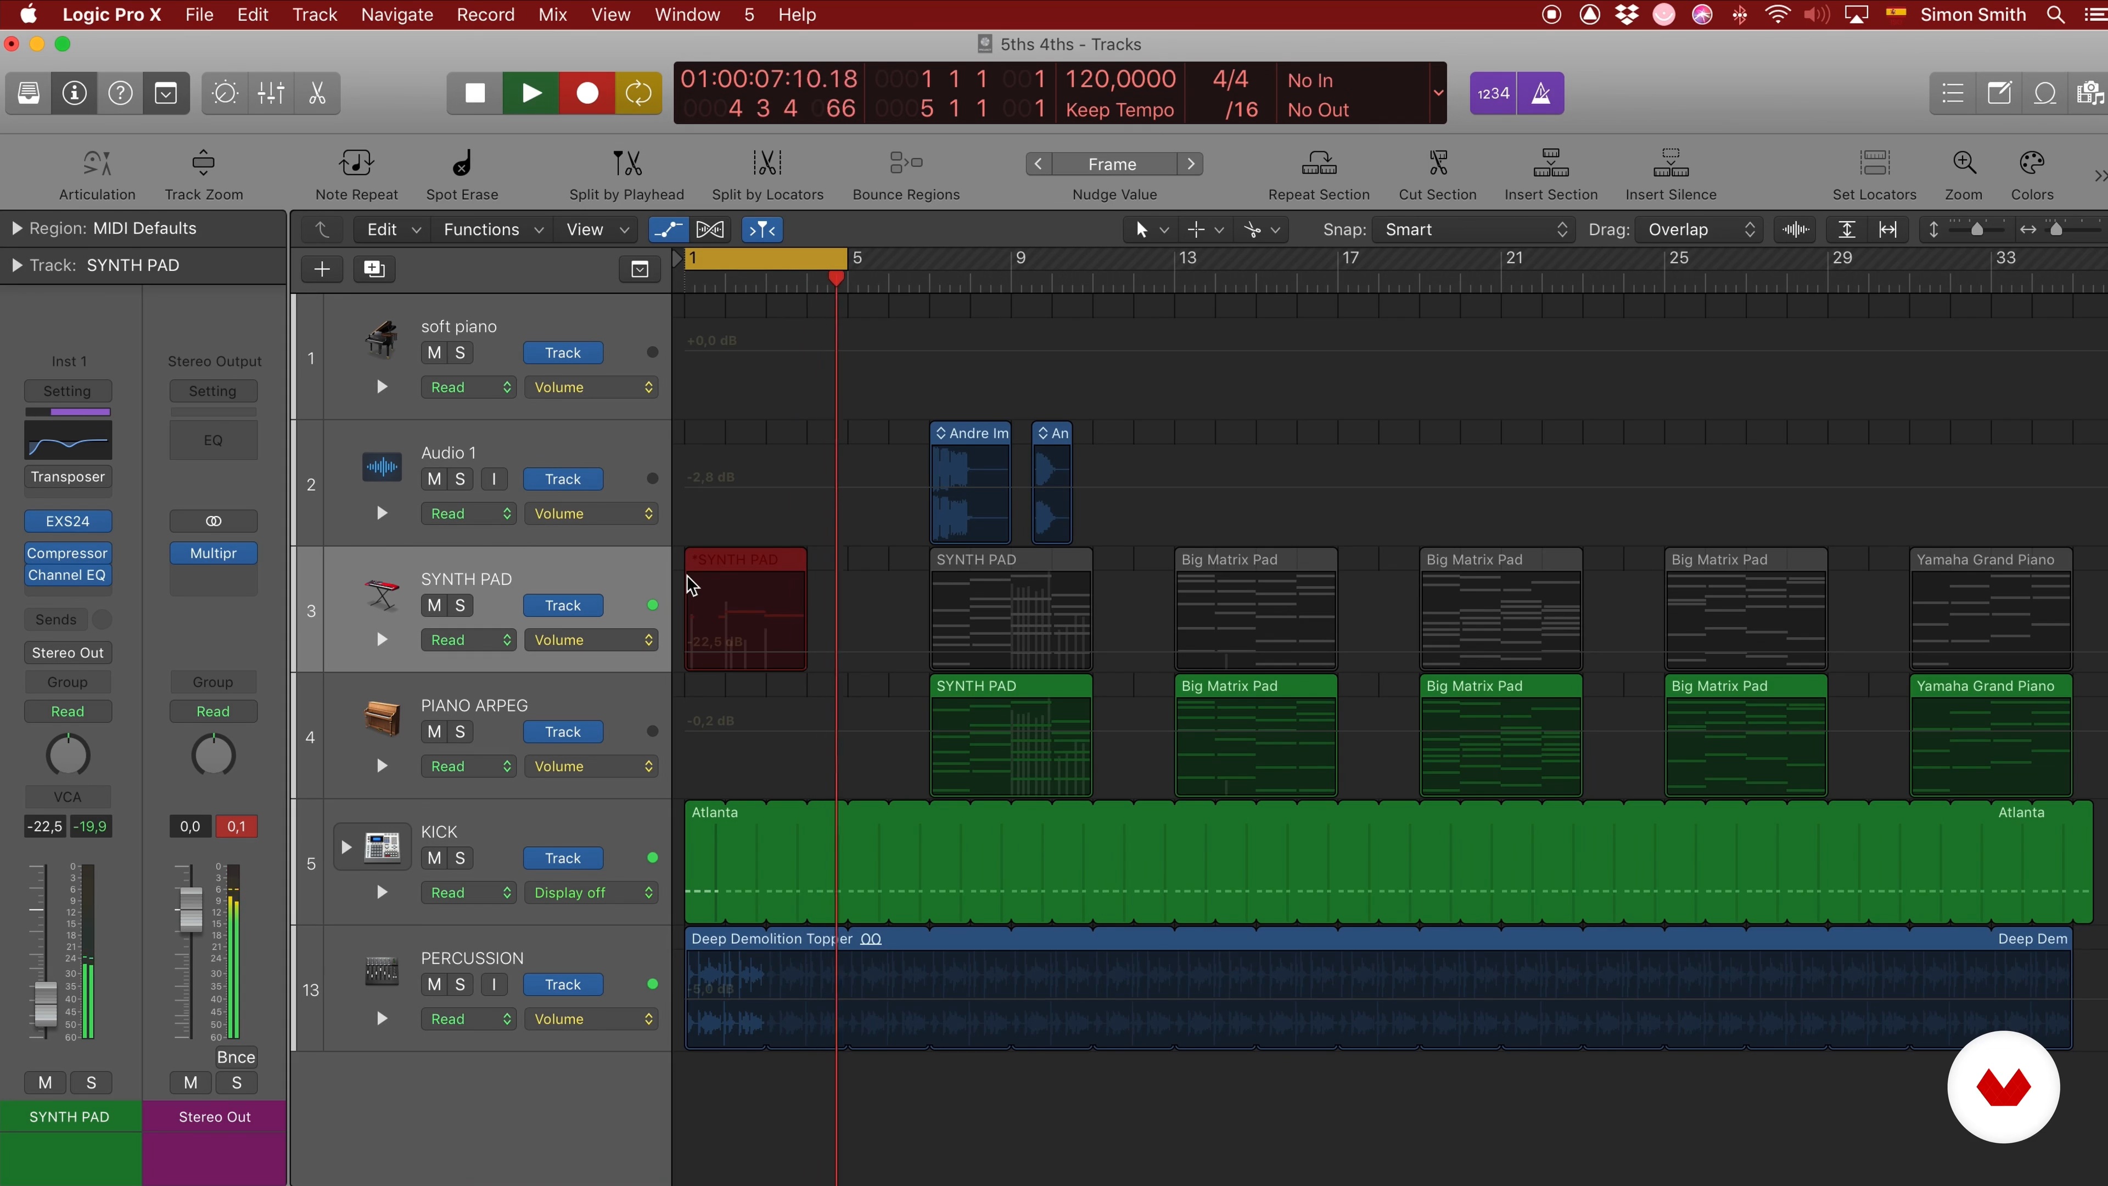This screenshot has width=2108, height=1186.
Task: Click the Spot Erase toolbar icon
Action: [462, 164]
